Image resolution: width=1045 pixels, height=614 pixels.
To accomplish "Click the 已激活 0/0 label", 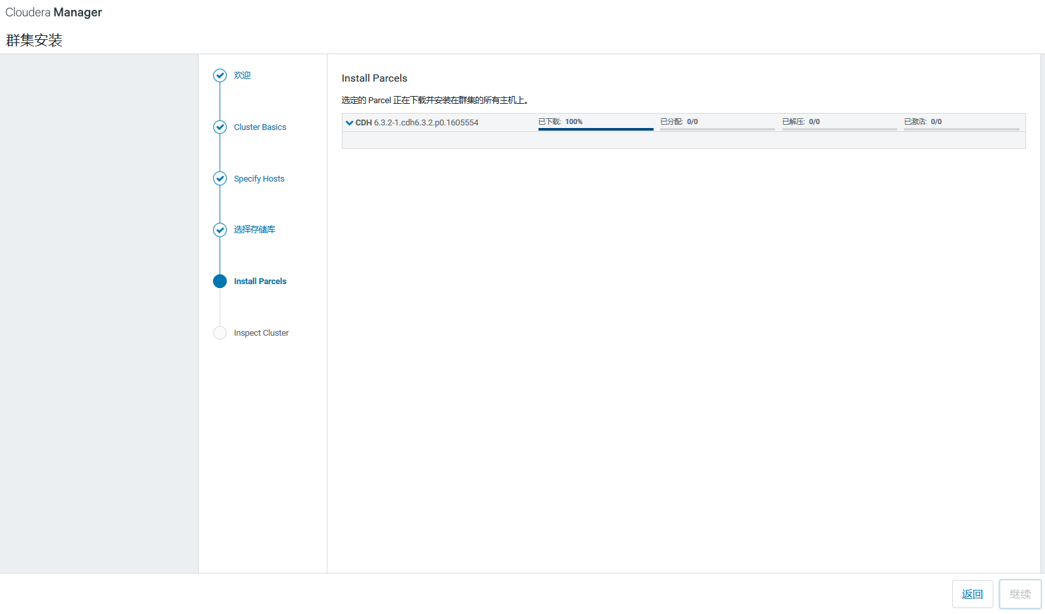I will 923,122.
